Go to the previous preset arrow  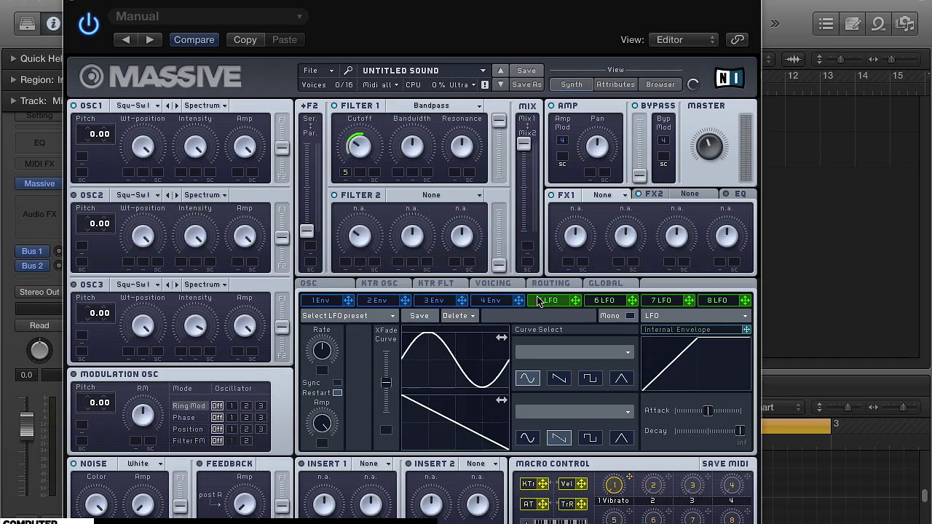point(126,40)
